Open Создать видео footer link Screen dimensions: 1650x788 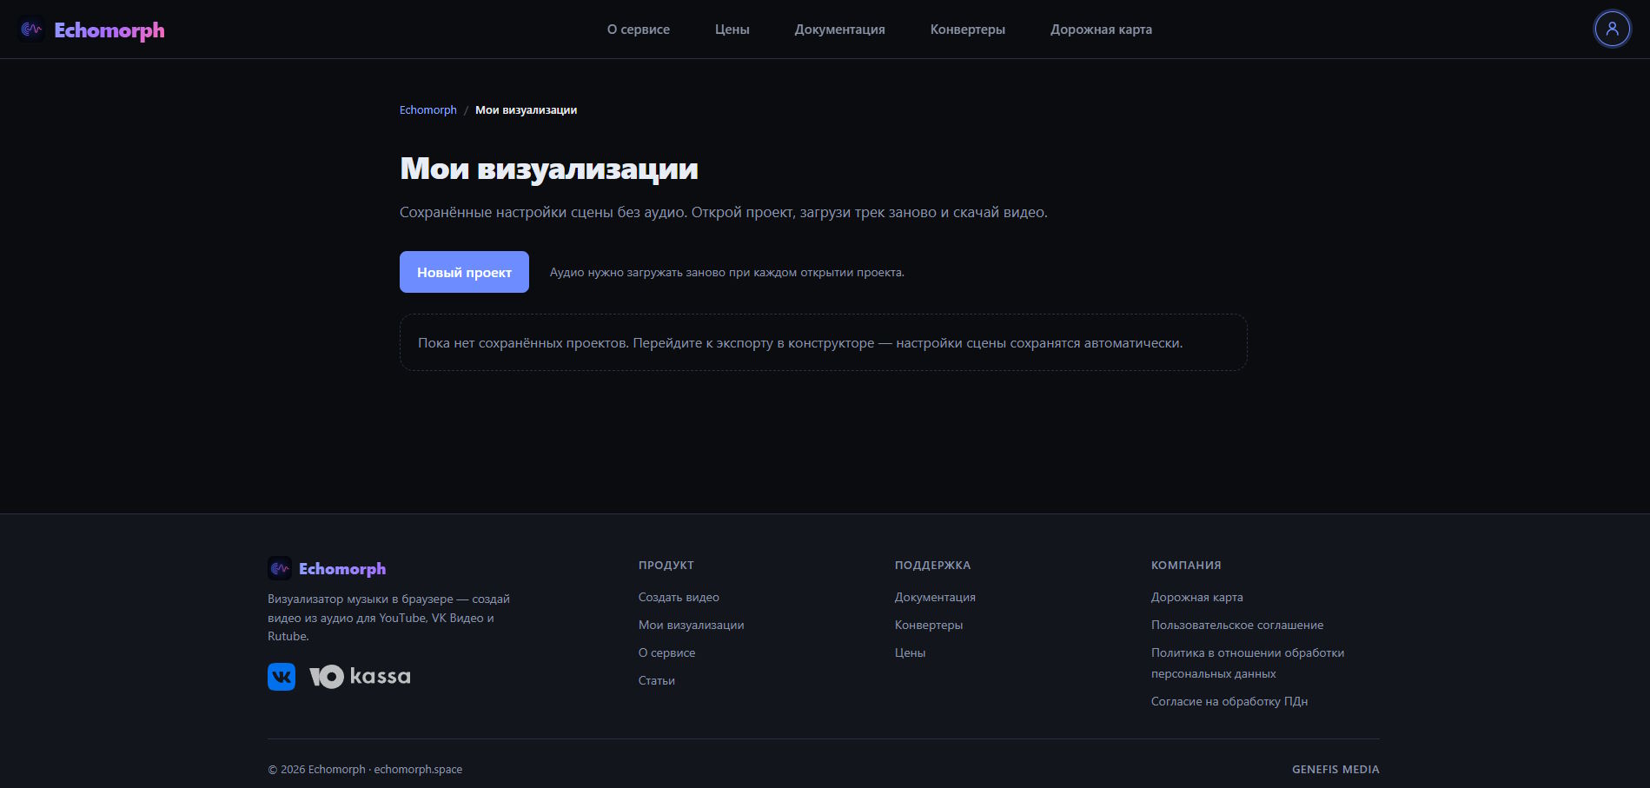679,597
